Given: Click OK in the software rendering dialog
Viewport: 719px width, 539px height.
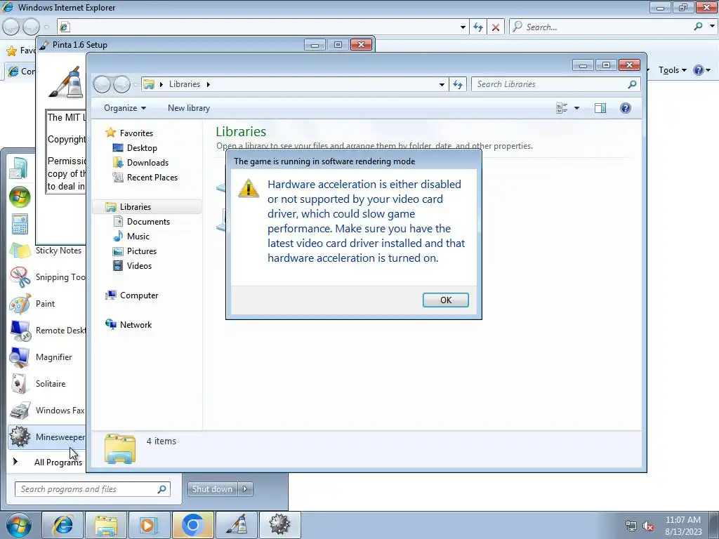Looking at the screenshot, I should pyautogui.click(x=445, y=300).
